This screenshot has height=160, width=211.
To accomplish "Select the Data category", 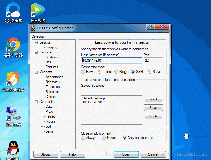I will 49,107.
